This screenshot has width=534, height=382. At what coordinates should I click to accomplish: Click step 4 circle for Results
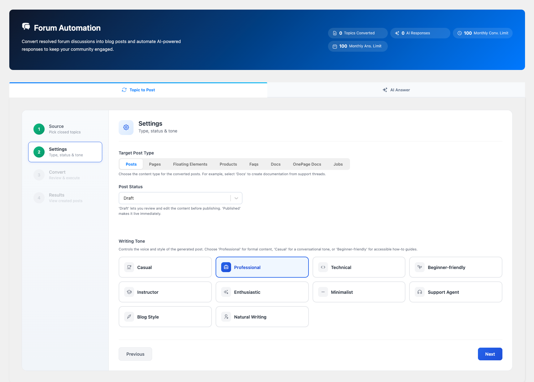39,198
